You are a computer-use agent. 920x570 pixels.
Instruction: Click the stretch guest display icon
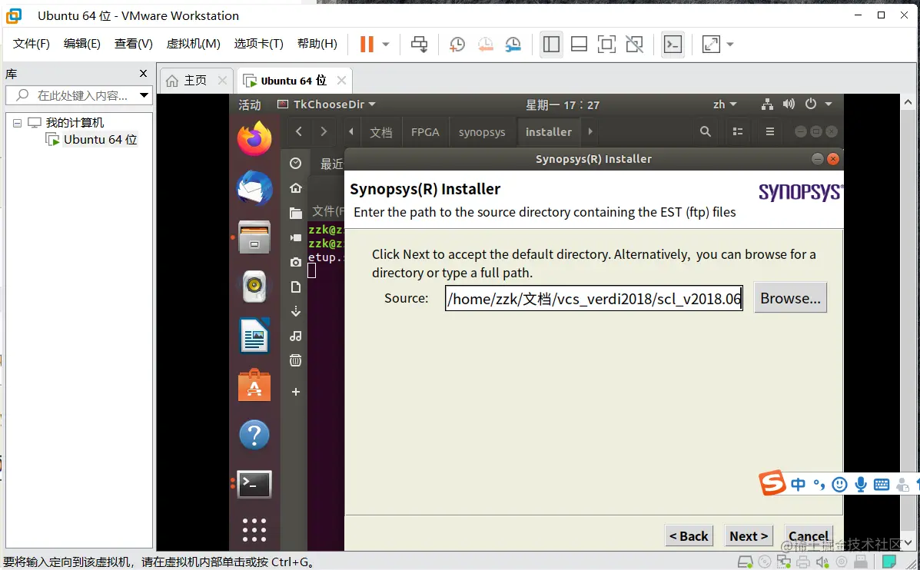(x=711, y=44)
